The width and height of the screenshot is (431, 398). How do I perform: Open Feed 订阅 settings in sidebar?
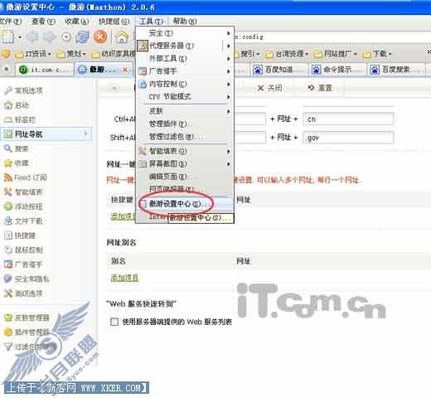click(x=26, y=177)
